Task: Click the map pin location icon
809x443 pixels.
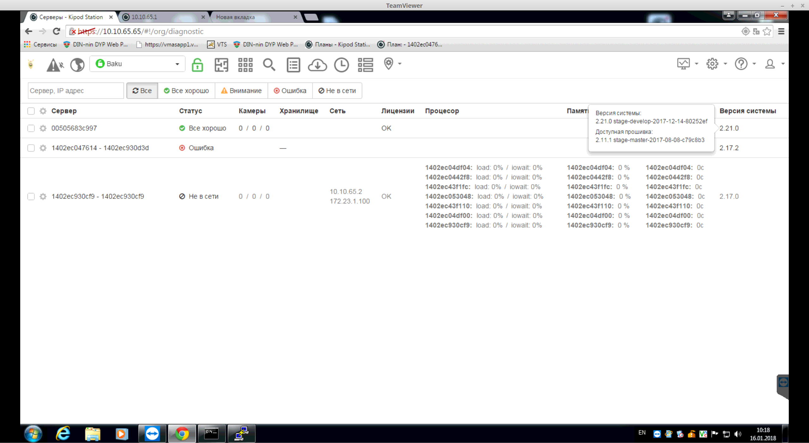Action: coord(388,64)
